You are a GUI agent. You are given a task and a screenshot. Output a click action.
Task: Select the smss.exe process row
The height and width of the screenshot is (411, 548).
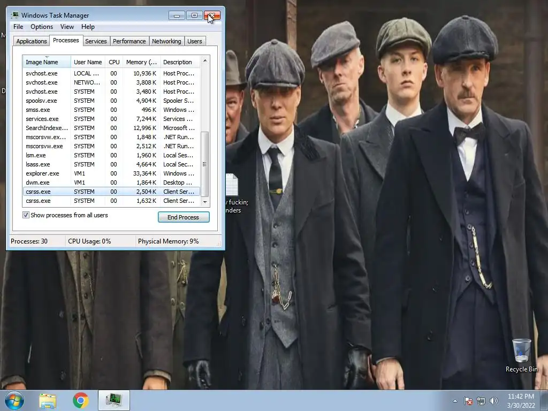111,110
